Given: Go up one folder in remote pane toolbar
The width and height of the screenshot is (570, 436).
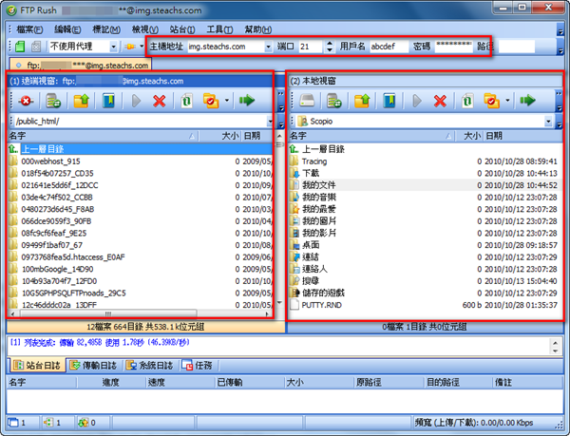Looking at the screenshot, I should click(81, 101).
